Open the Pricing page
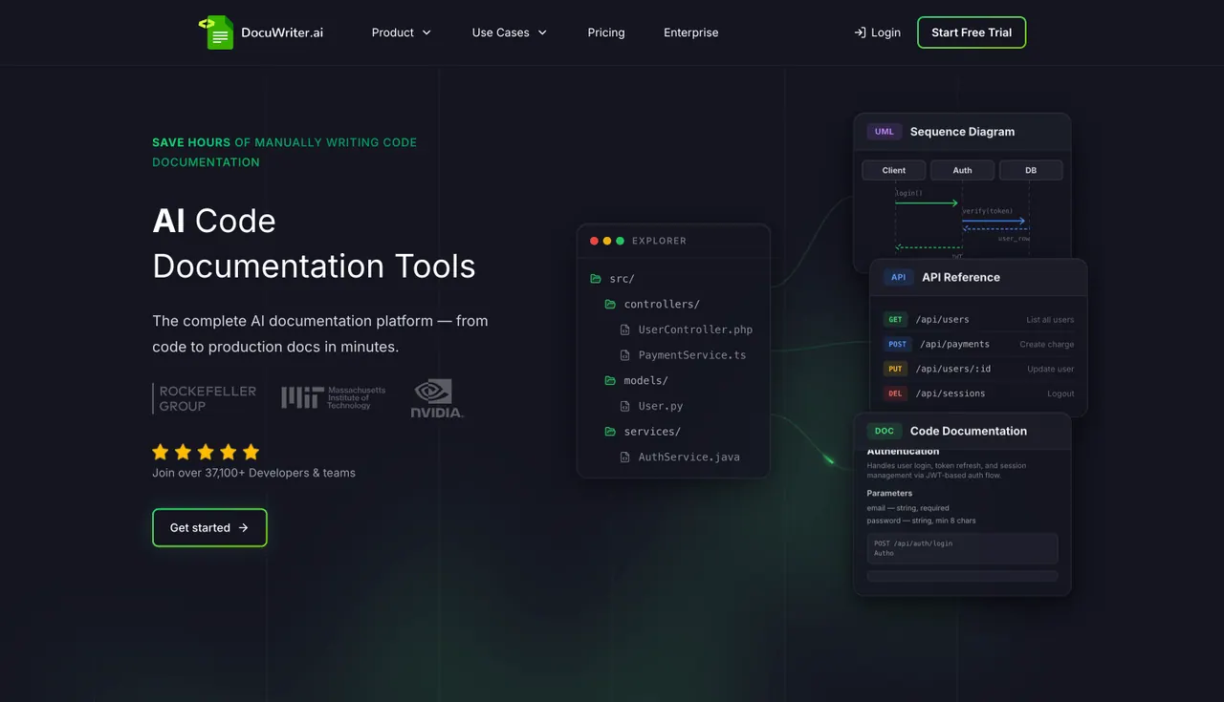Image resolution: width=1224 pixels, height=702 pixels. [x=606, y=32]
